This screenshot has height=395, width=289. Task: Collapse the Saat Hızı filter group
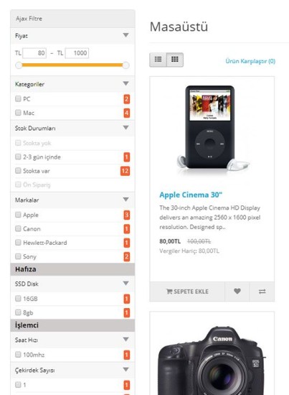pos(125,339)
